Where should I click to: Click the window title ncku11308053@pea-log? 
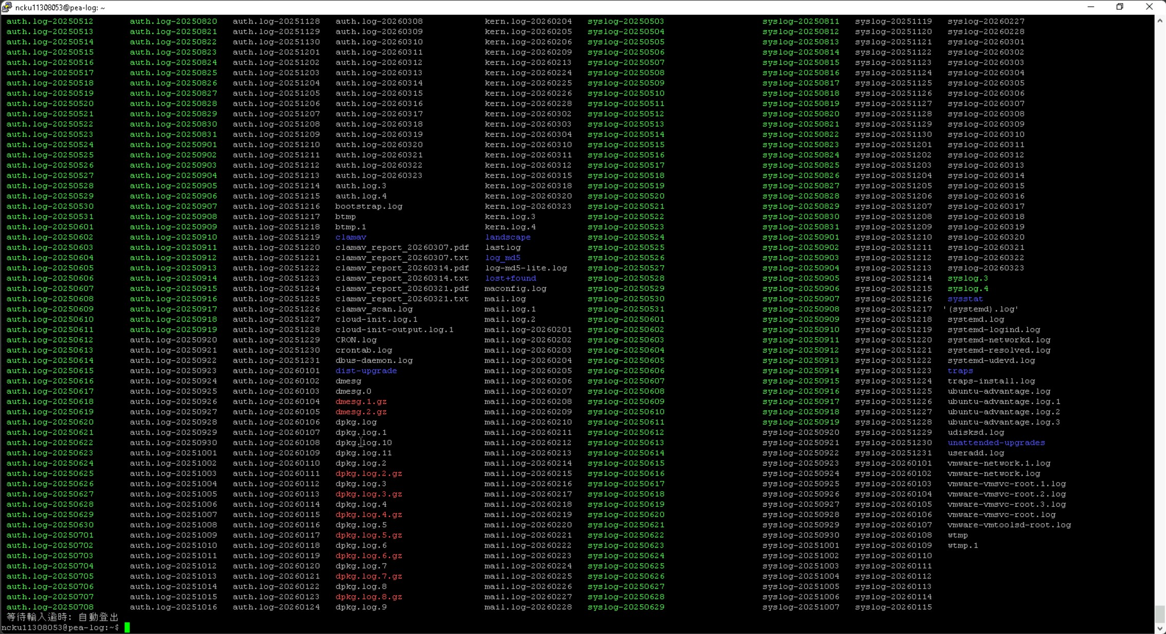[x=60, y=8]
